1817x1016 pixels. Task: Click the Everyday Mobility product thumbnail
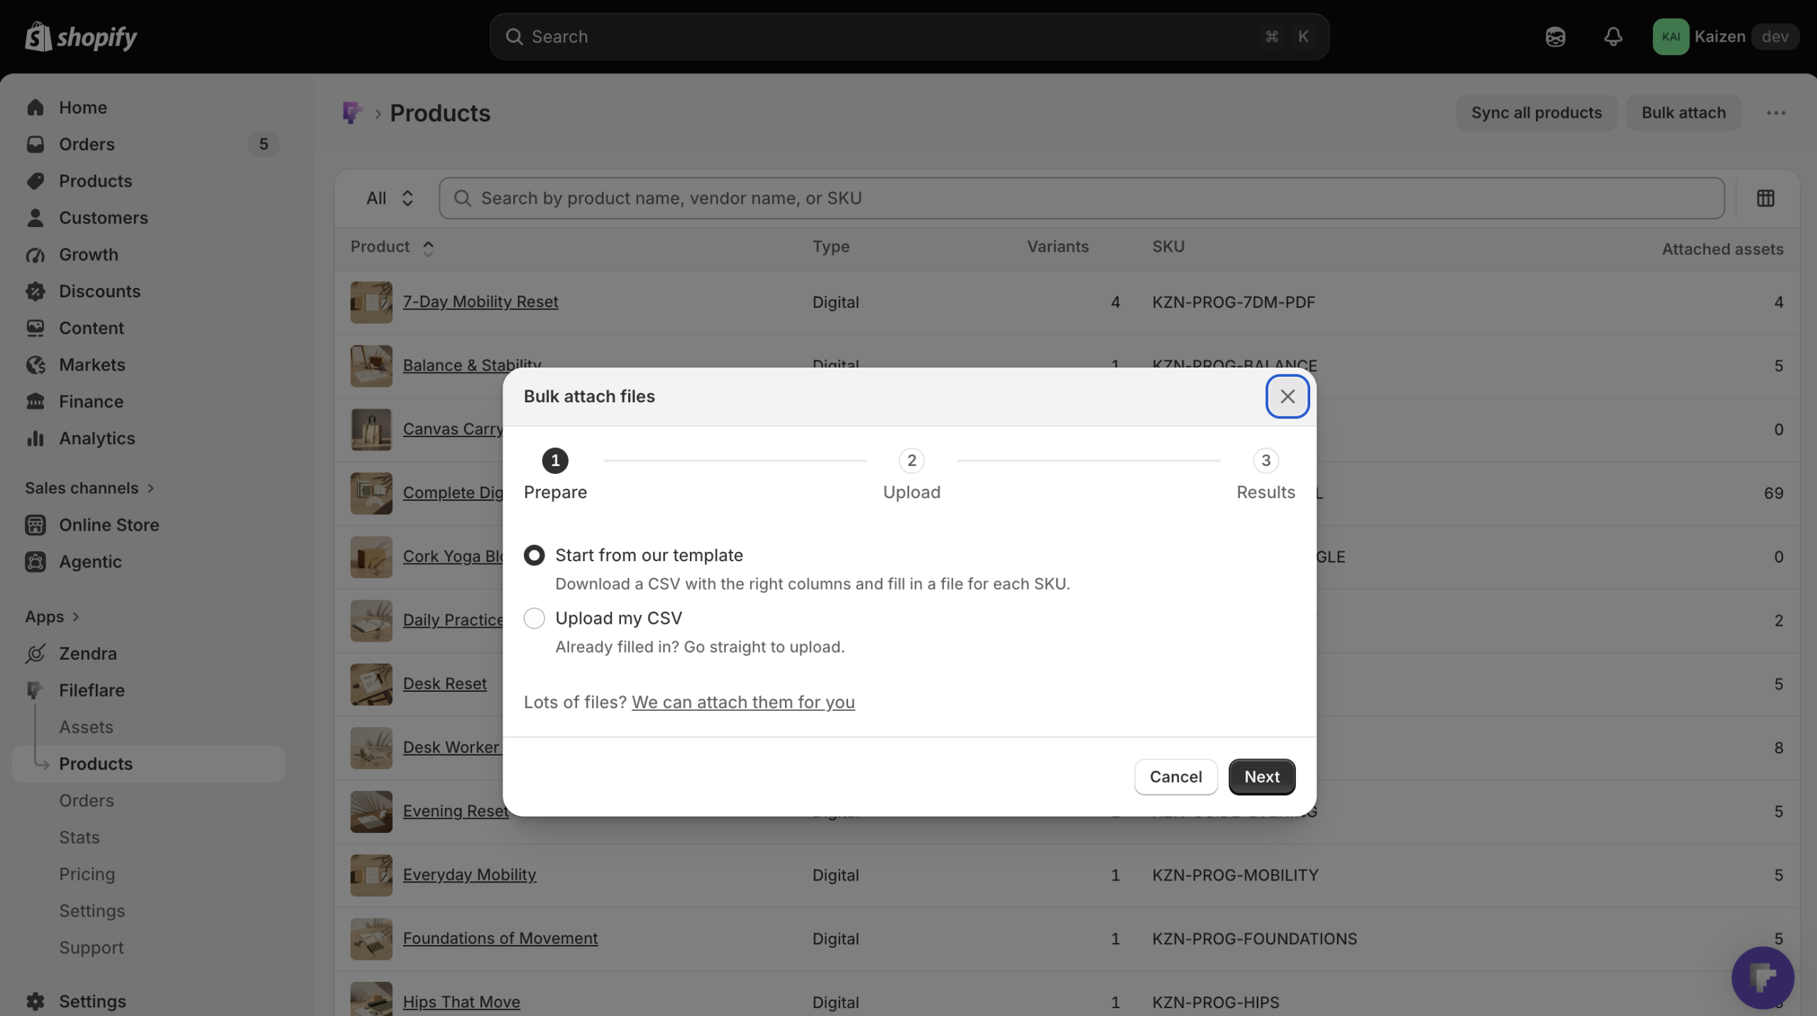tap(371, 875)
